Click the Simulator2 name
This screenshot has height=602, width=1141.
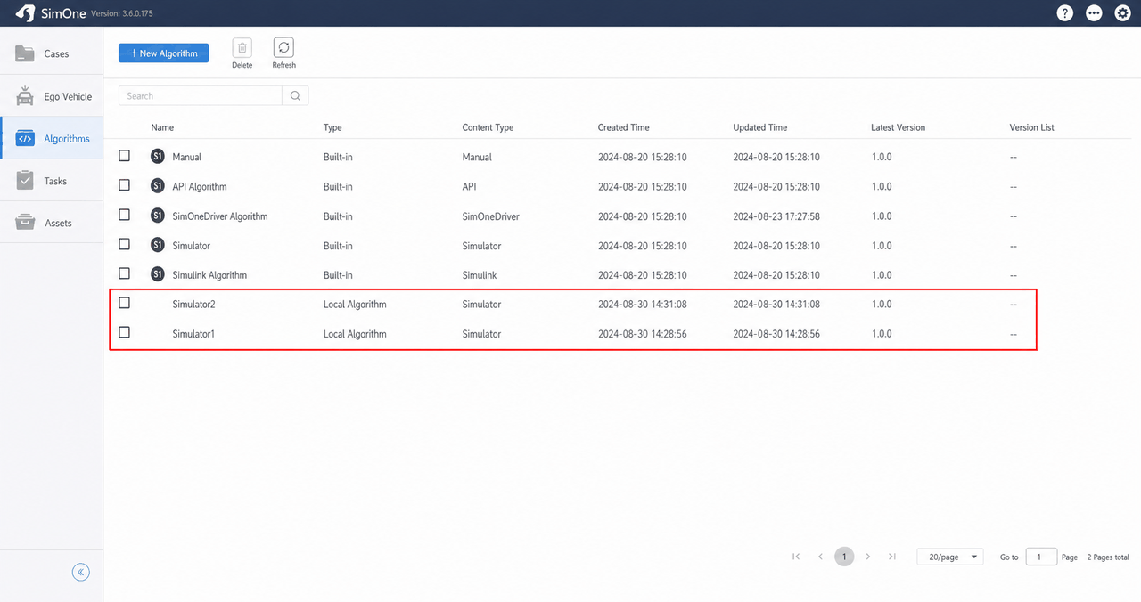pos(194,305)
